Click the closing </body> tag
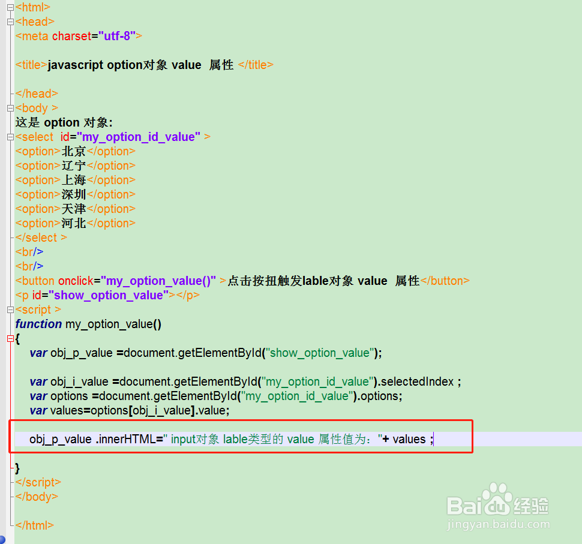Image resolution: width=582 pixels, height=544 pixels. point(37,497)
